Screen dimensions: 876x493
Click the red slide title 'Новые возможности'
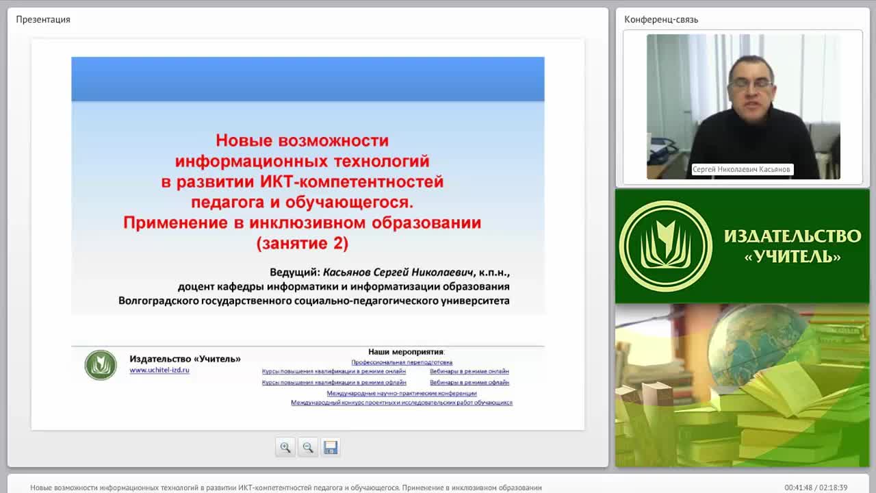(x=302, y=140)
